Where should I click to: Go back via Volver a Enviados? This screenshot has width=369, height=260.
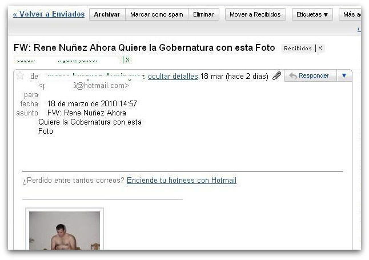pyautogui.click(x=49, y=14)
